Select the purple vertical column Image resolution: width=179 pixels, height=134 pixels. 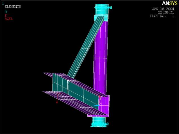[101, 58]
